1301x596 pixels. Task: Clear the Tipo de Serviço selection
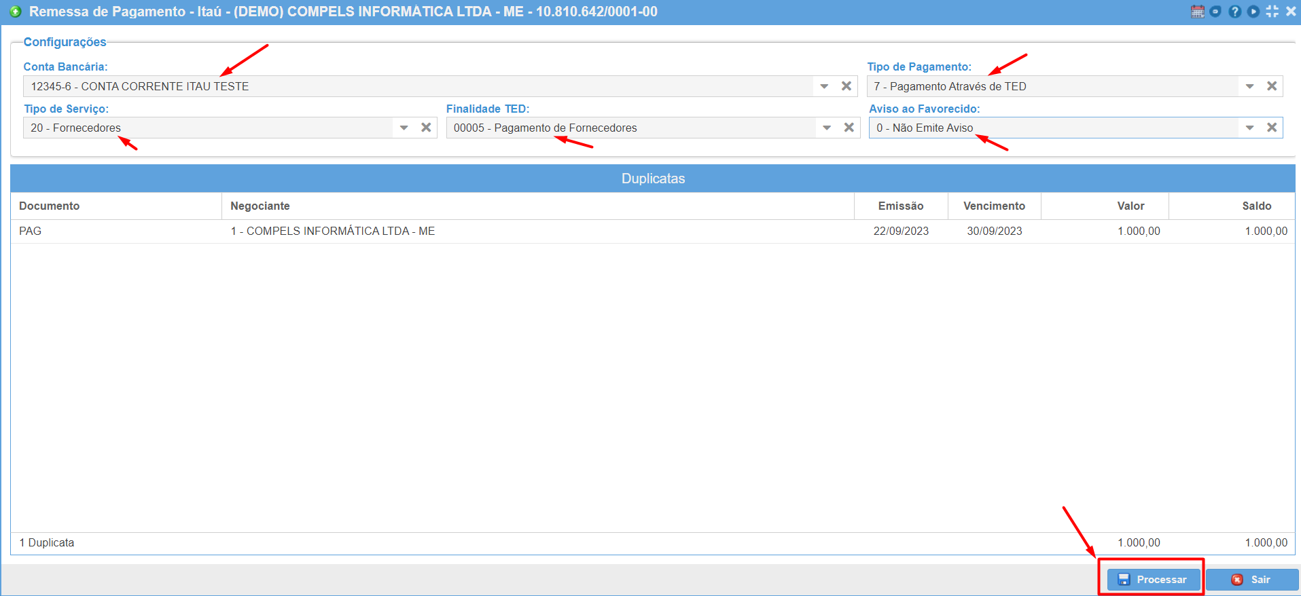click(x=426, y=128)
